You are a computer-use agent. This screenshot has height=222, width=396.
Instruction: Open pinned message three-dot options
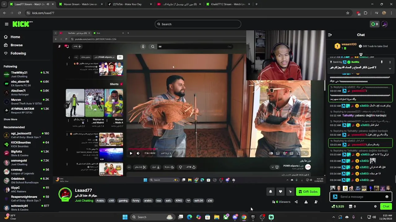click(390, 62)
